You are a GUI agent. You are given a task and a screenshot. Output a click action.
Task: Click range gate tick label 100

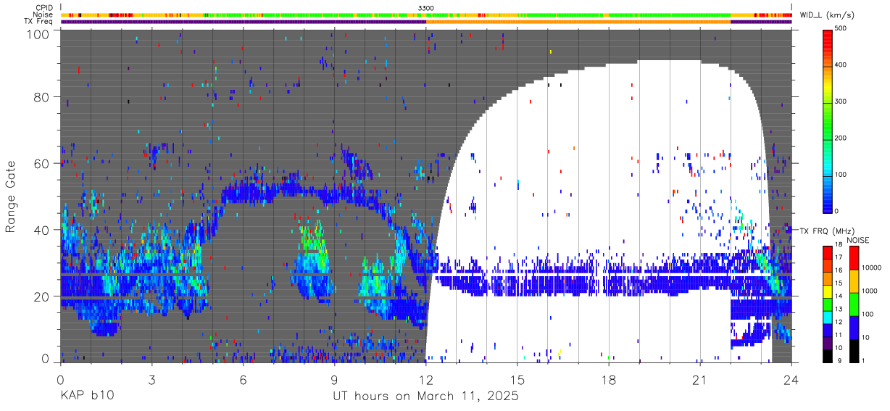(38, 33)
